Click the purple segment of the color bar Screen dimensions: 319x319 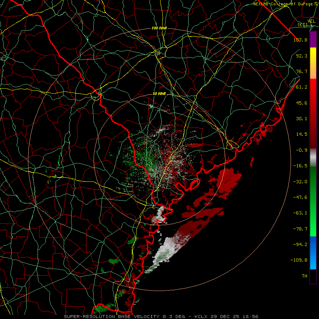click(313, 40)
